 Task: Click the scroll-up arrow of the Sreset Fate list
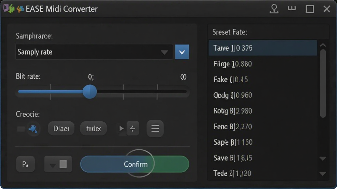tap(323, 45)
